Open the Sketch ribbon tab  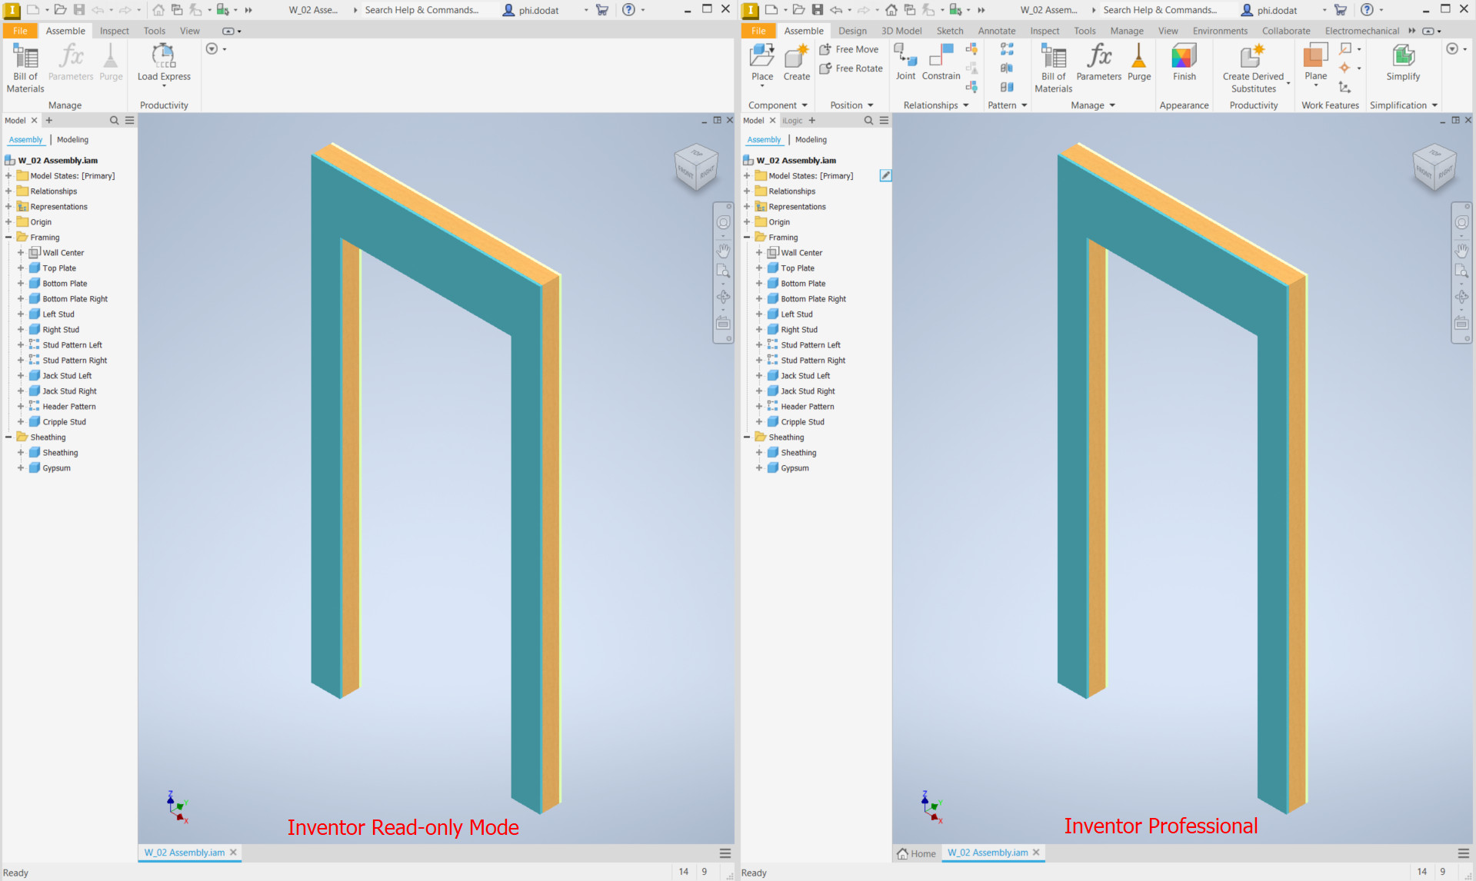pyautogui.click(x=950, y=31)
